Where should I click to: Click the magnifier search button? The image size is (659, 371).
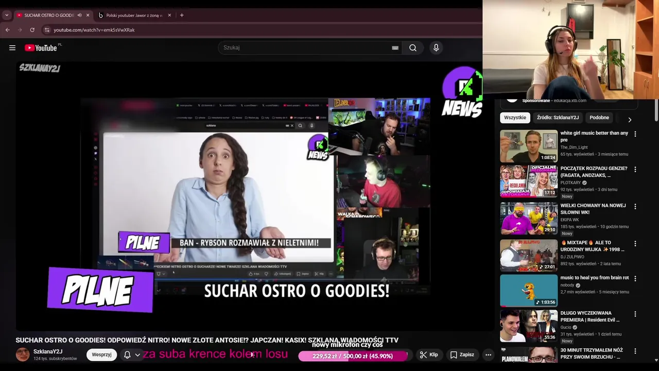point(413,48)
